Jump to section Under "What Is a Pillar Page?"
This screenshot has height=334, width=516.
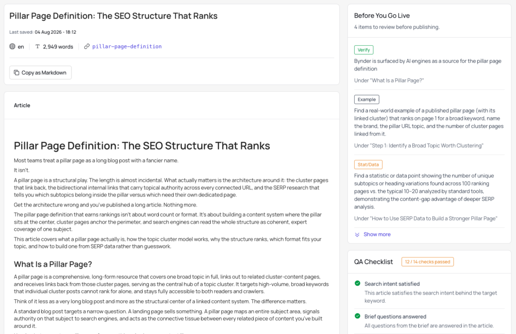click(389, 81)
